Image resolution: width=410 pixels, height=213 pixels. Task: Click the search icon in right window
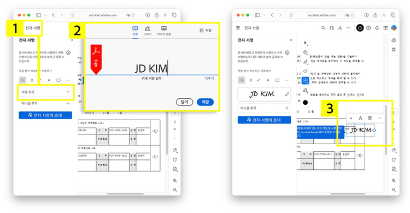(x=323, y=28)
